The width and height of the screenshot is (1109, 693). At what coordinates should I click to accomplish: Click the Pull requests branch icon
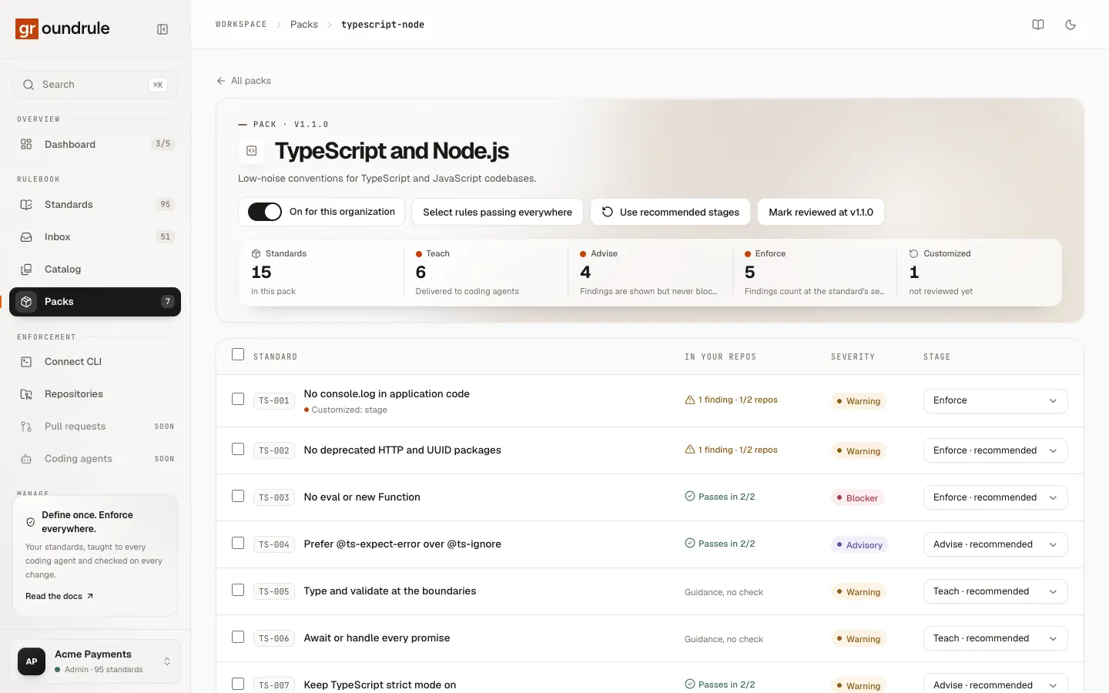pyautogui.click(x=26, y=426)
